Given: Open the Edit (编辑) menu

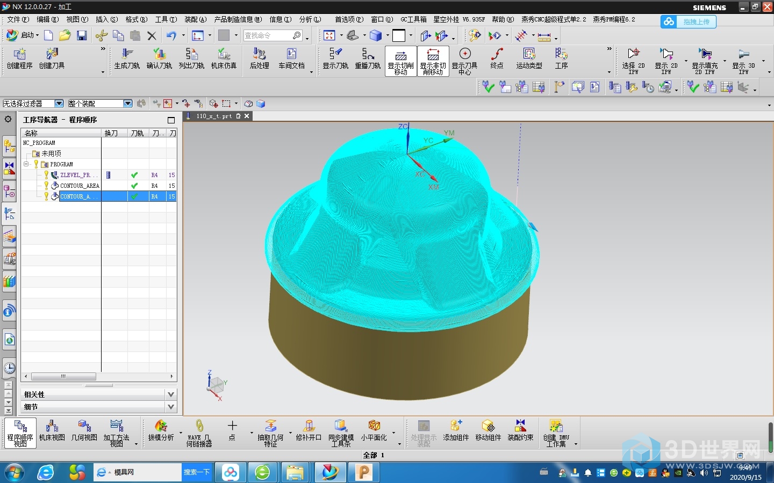Looking at the screenshot, I should 47,19.
